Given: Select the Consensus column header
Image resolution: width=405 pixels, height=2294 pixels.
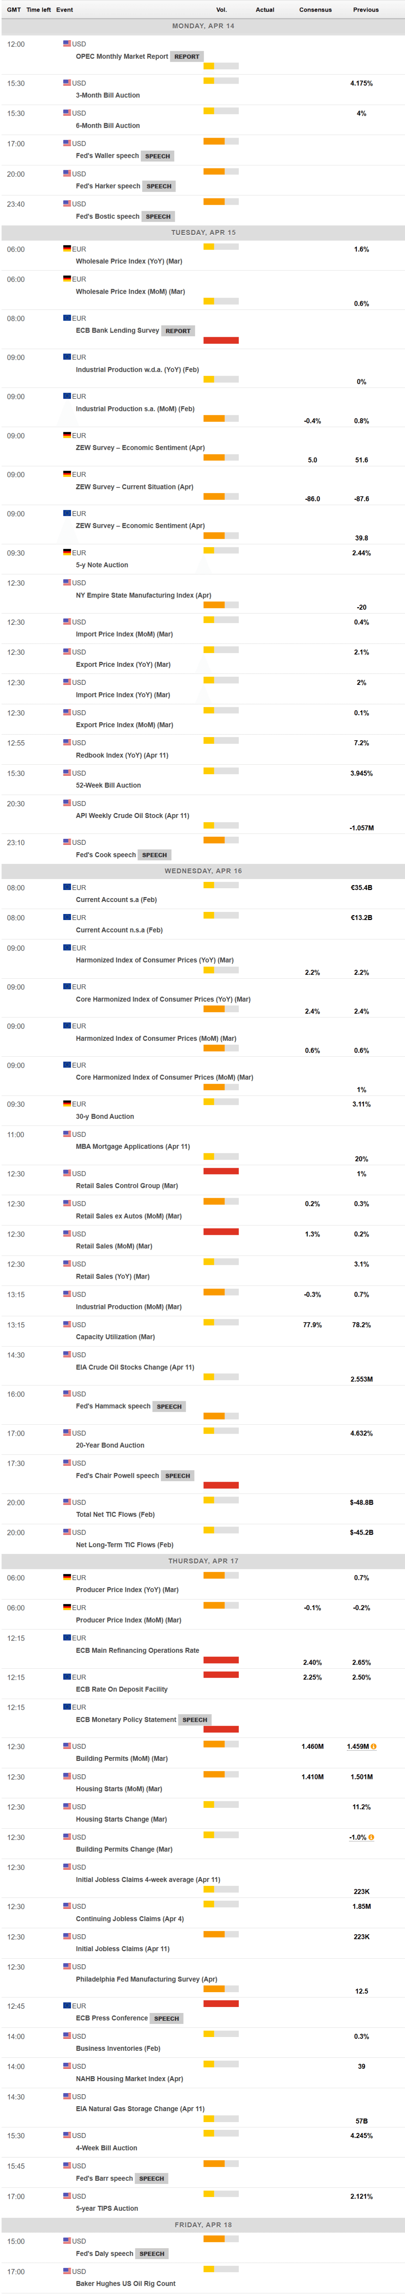Looking at the screenshot, I should pyautogui.click(x=315, y=10).
